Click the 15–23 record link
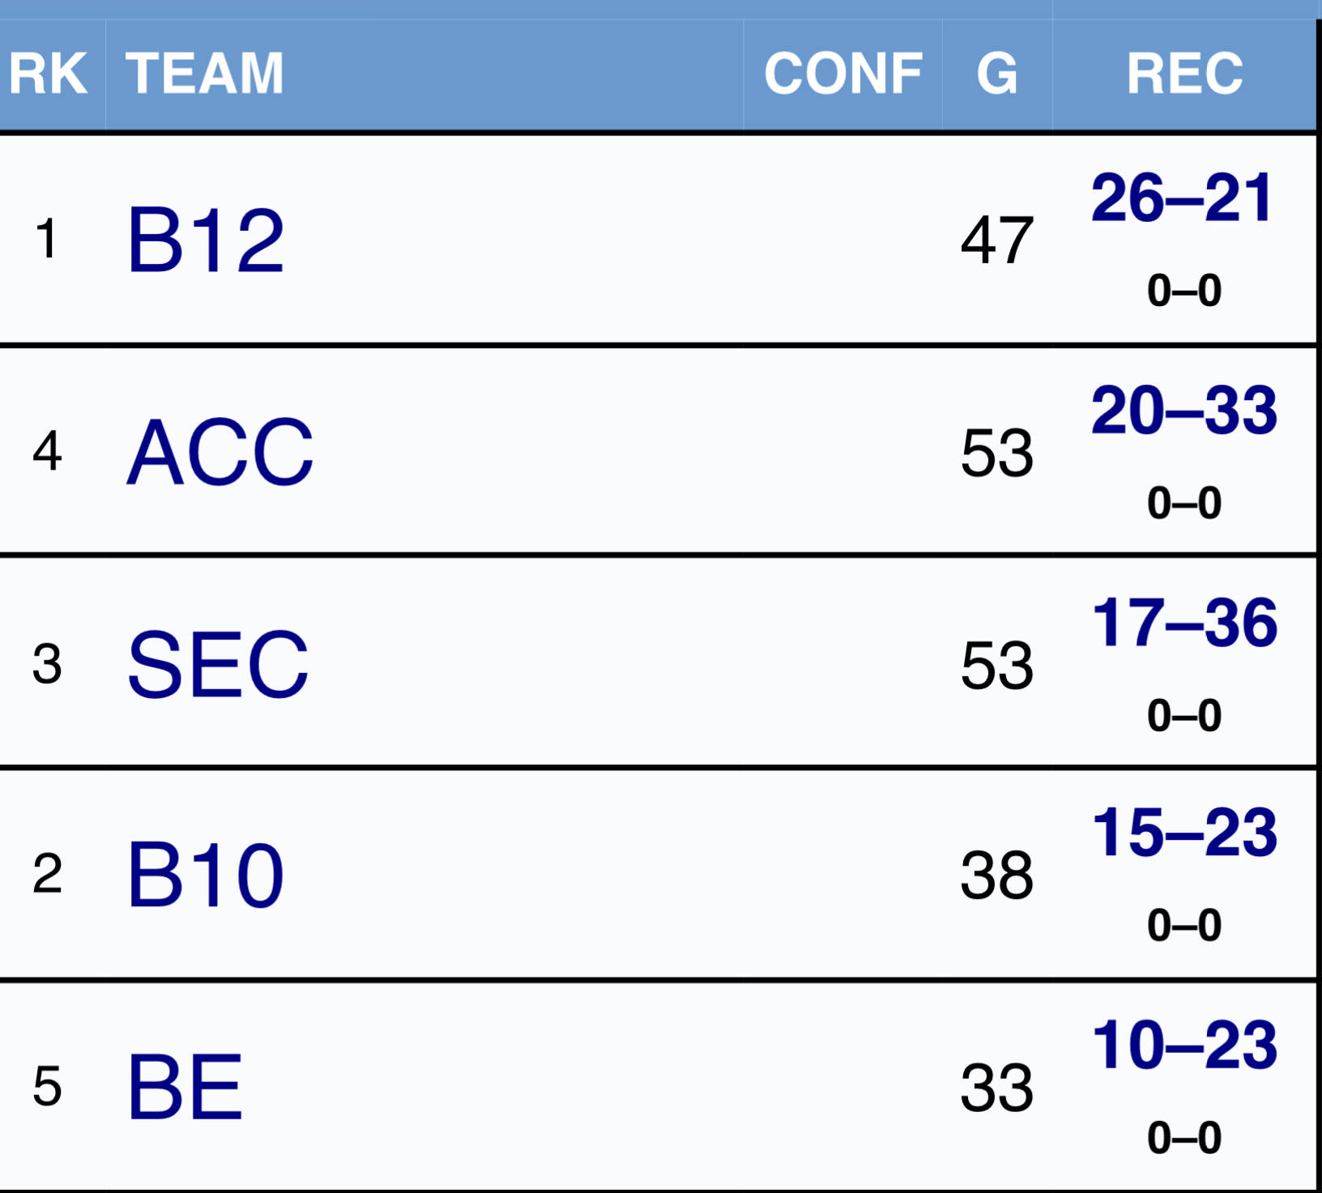Viewport: 1322px width, 1193px height. [x=1184, y=833]
